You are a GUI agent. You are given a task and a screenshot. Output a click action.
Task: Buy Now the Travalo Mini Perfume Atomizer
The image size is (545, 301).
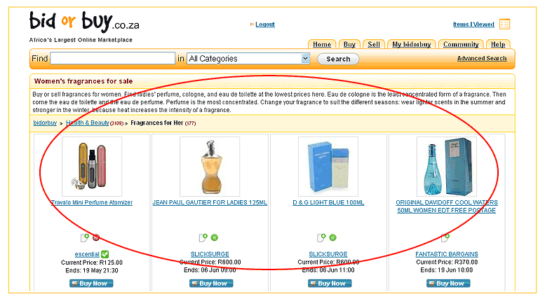coord(91,283)
